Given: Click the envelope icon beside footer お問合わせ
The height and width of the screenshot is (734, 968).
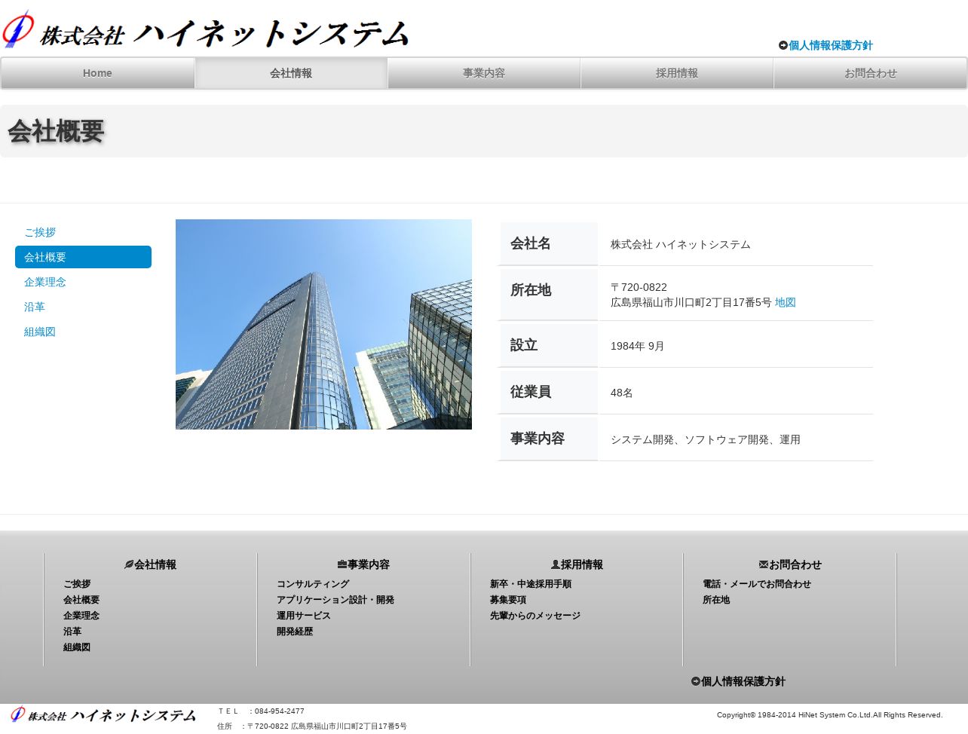Looking at the screenshot, I should pos(764,564).
